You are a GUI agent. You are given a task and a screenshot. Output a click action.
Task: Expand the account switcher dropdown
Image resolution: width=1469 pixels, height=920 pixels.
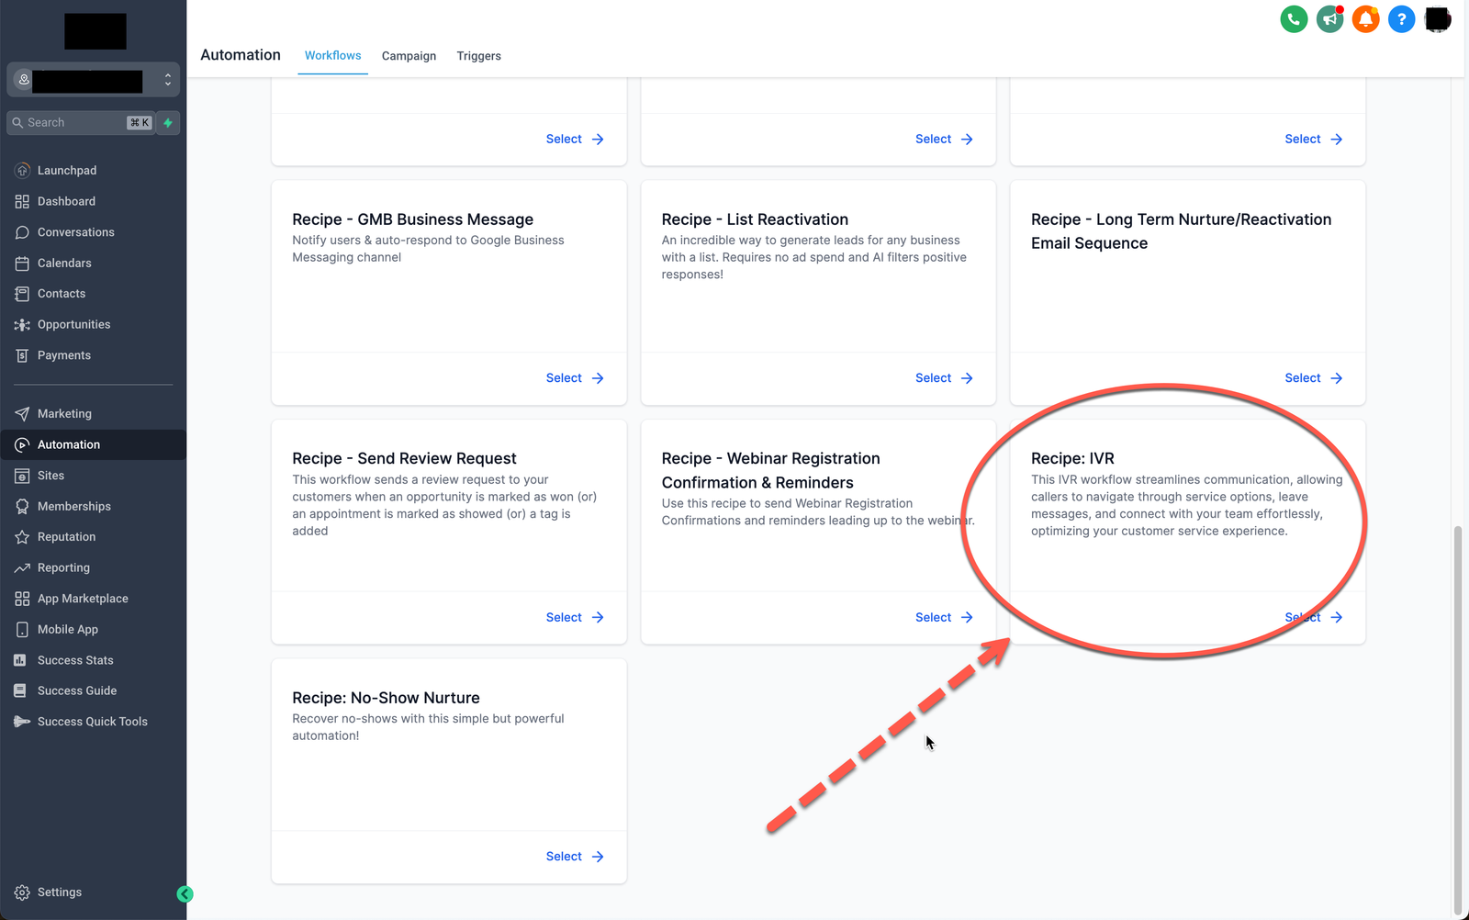167,80
